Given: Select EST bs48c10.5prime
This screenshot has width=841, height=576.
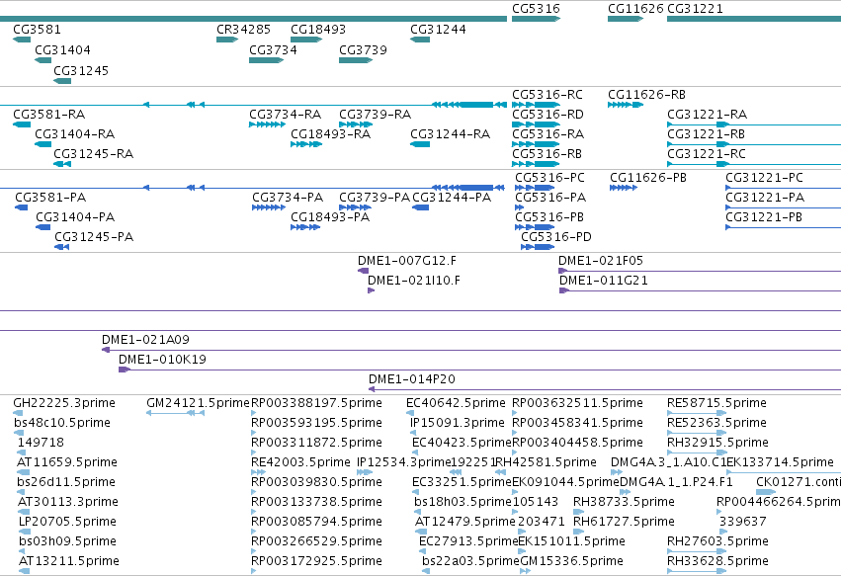Looking at the screenshot, I should (x=19, y=433).
